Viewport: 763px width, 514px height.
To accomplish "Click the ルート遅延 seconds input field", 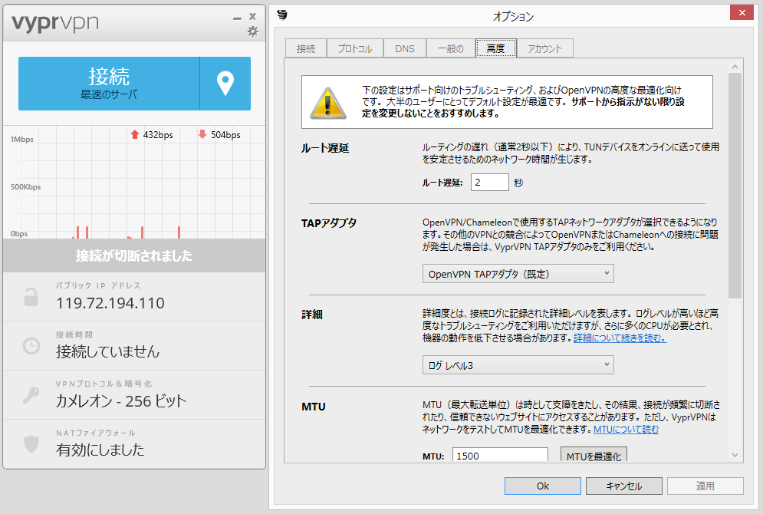I will 489,183.
